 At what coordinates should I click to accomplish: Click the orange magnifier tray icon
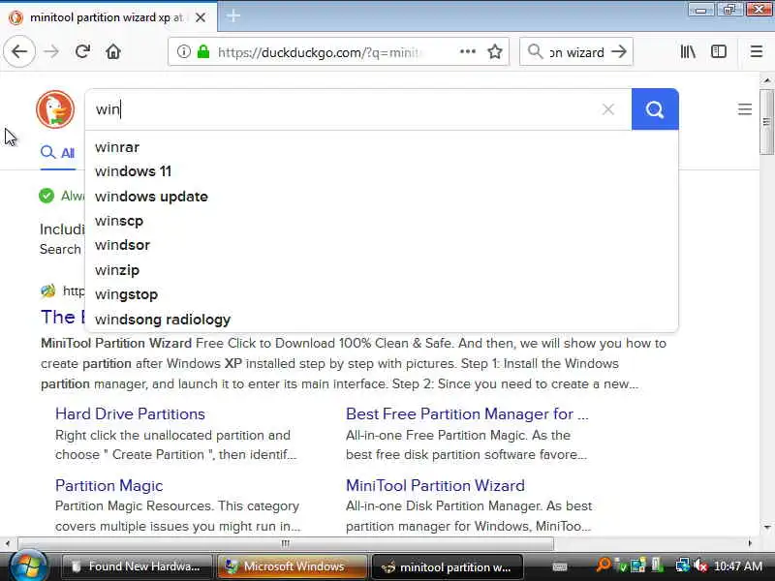(603, 565)
